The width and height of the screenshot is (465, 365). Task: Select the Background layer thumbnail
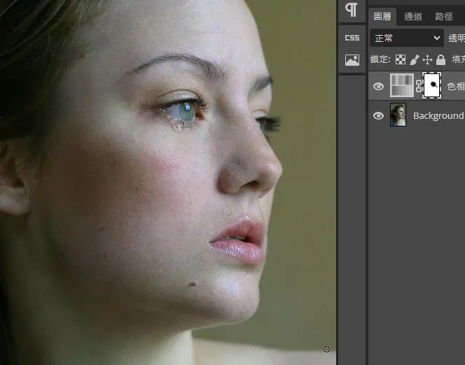(398, 115)
